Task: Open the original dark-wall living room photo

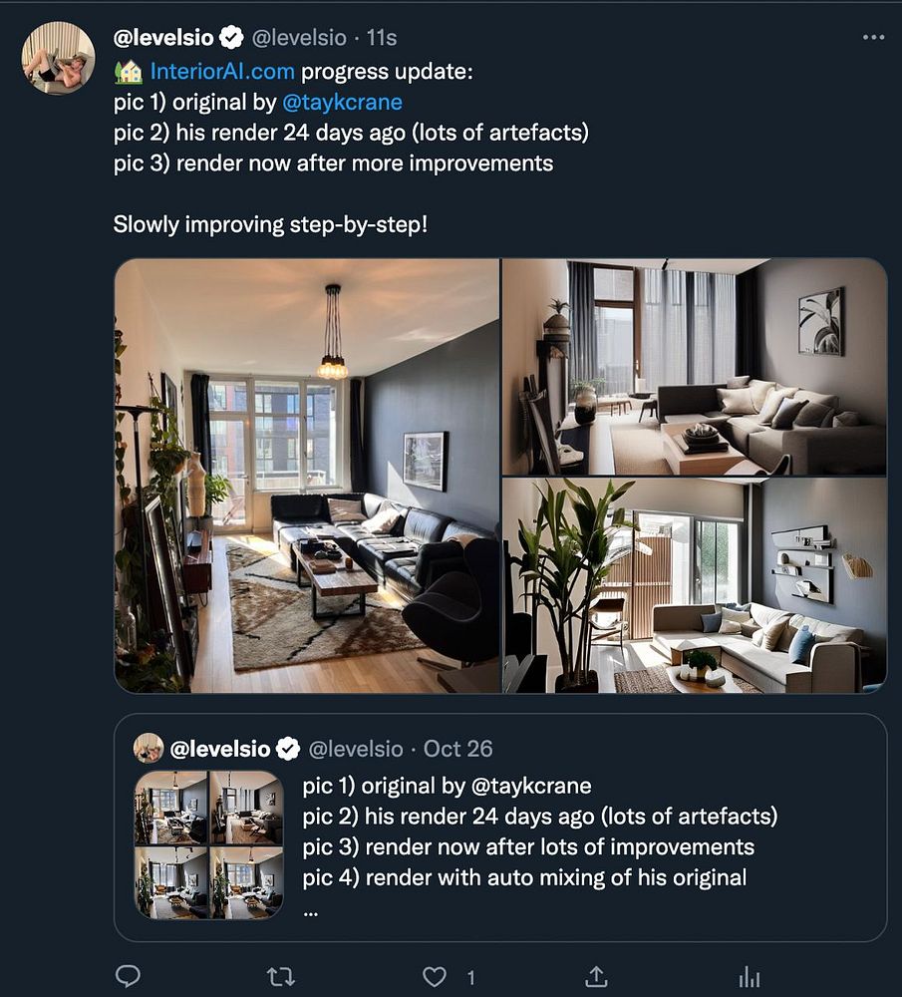Action: tap(307, 476)
